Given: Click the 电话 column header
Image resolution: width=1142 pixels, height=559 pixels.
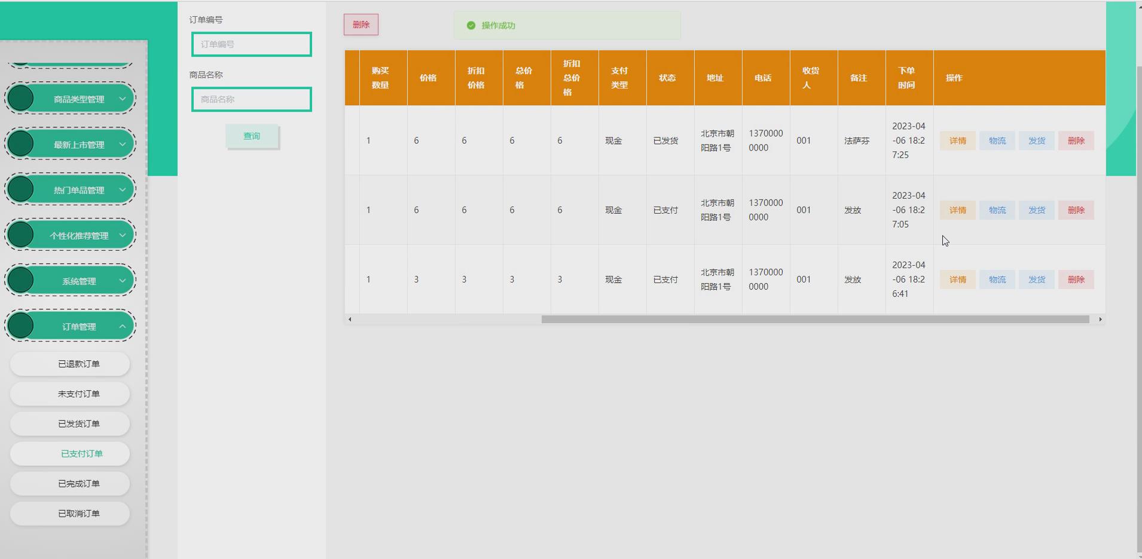Looking at the screenshot, I should [766, 78].
